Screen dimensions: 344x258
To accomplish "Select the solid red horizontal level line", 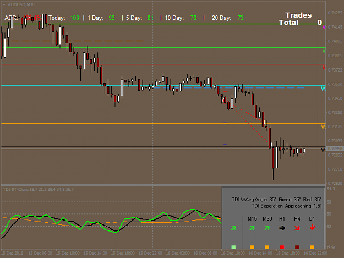I will point(163,64).
